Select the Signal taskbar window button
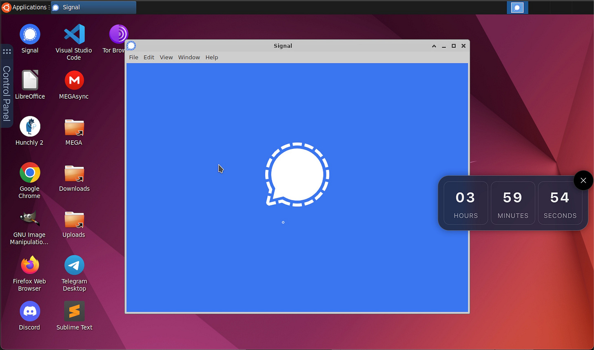This screenshot has height=350, width=594. (93, 7)
